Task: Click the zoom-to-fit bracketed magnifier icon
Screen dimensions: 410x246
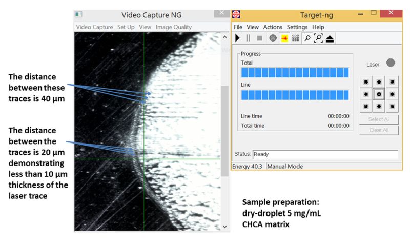Action: coord(318,38)
